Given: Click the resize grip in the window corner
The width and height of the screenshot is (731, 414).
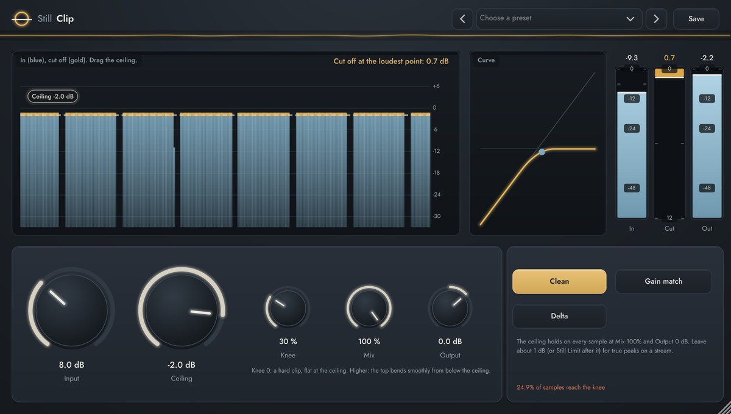Looking at the screenshot, I should coord(723,406).
